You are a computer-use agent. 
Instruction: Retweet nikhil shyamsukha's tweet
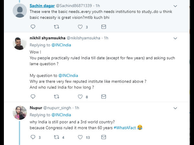(x=56, y=96)
